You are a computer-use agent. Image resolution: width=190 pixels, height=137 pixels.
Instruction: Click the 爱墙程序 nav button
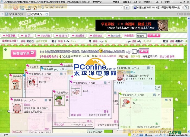click(x=78, y=35)
